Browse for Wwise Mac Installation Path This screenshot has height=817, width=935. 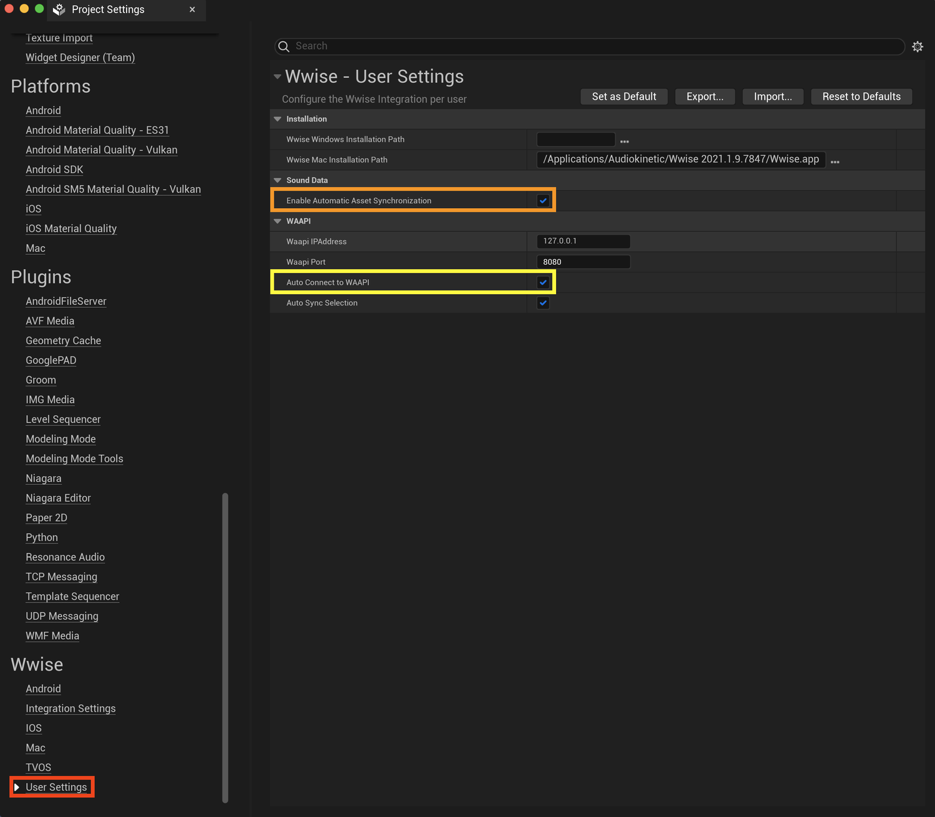[835, 162]
